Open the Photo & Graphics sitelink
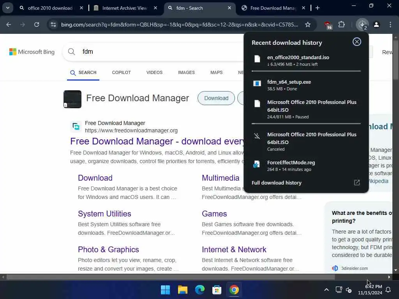This screenshot has height=299, width=399. point(108,250)
